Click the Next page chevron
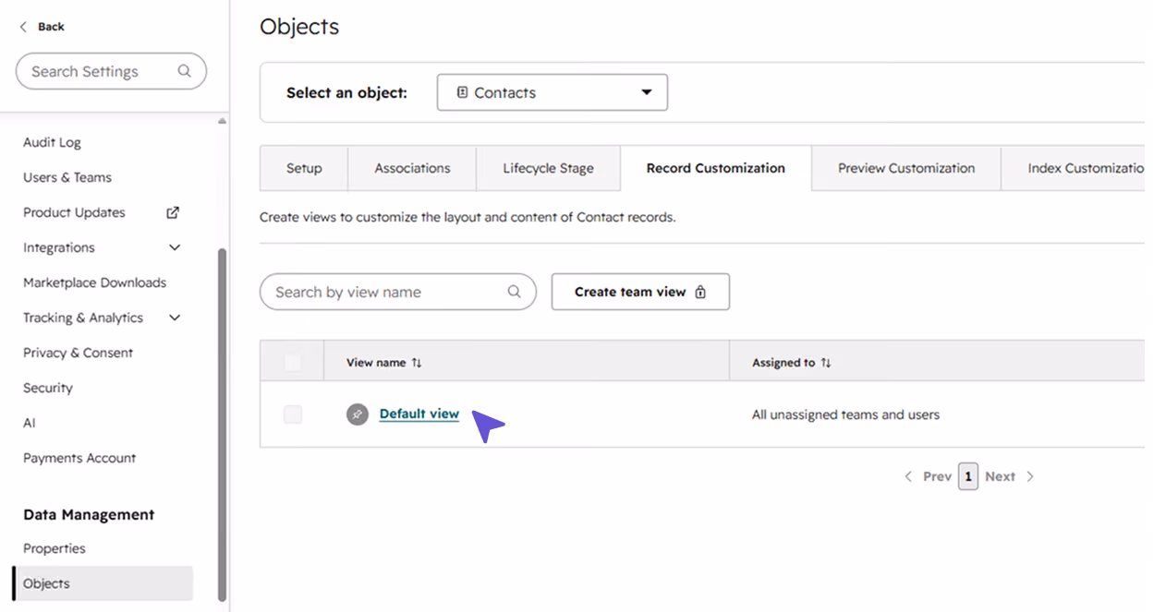 coord(1030,476)
